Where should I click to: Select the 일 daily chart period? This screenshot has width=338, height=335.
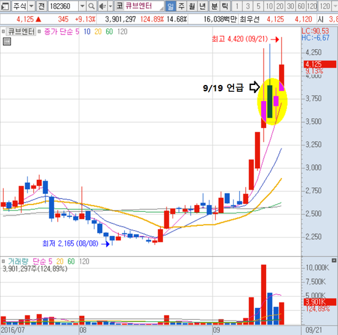pos(170,6)
